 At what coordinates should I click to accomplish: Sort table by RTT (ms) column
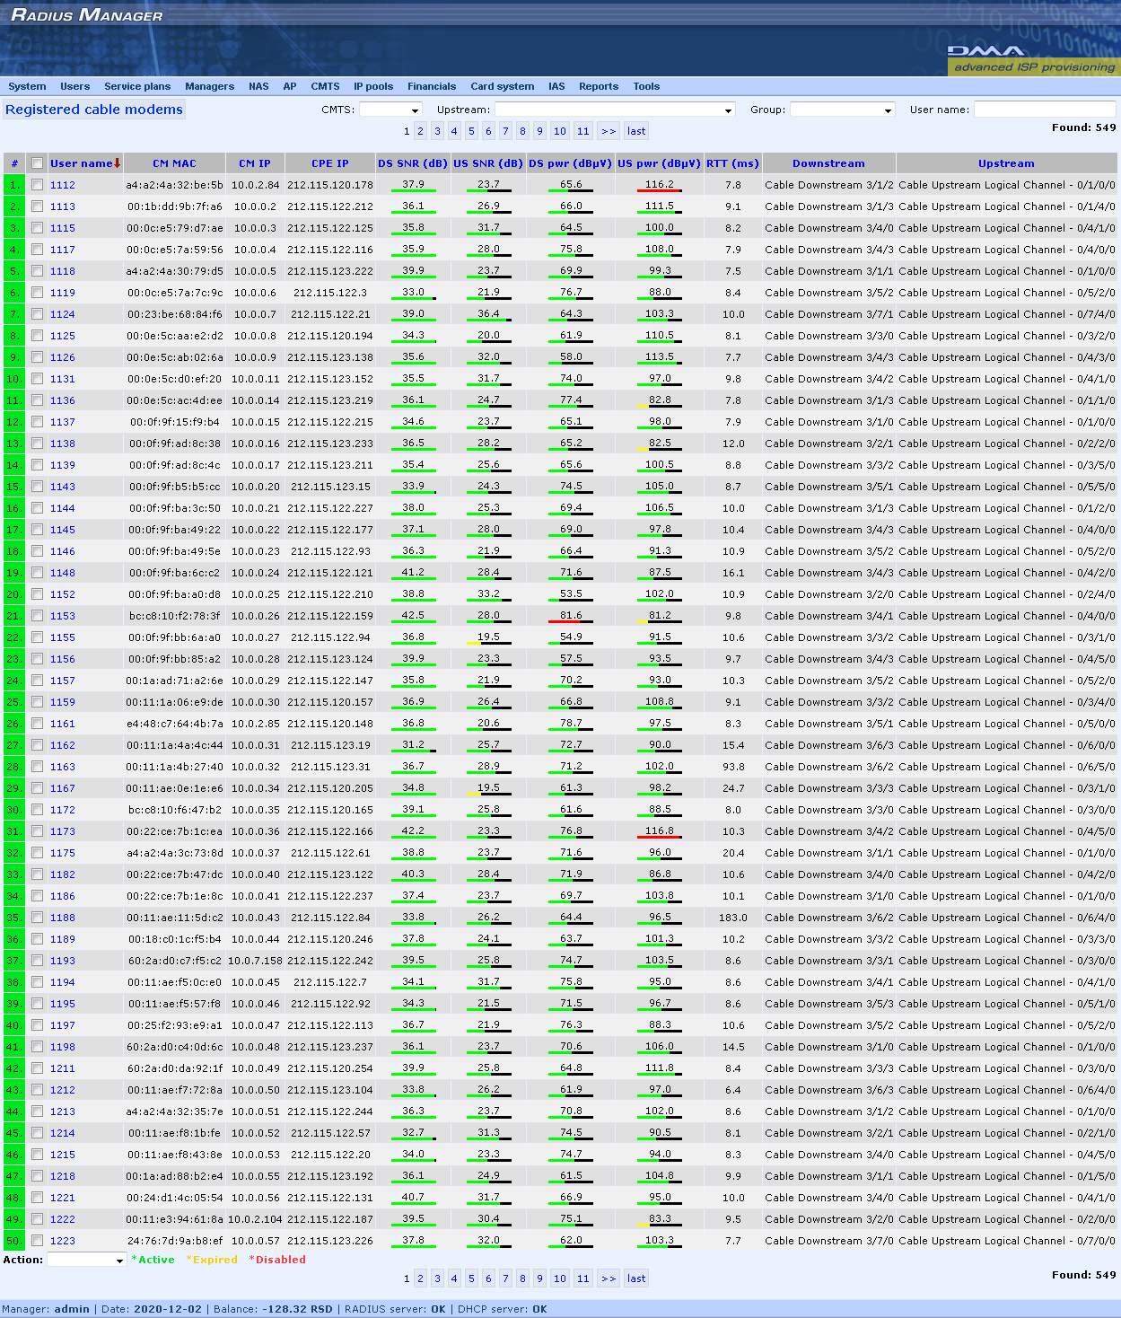732,163
